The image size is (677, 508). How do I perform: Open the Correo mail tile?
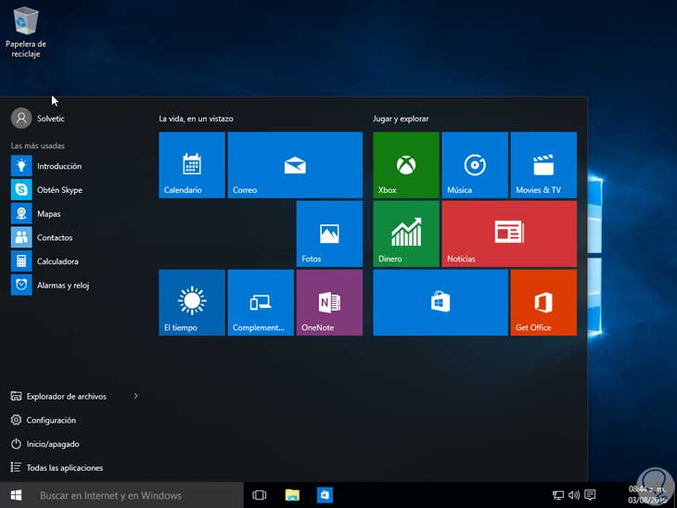(295, 165)
